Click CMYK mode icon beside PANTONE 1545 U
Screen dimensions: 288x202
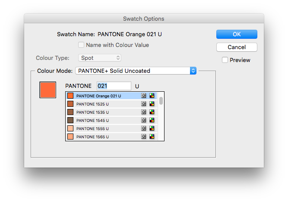point(152,120)
